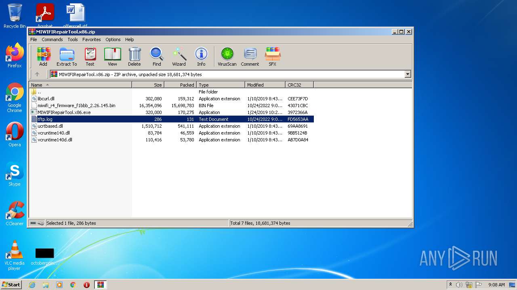Open the Options menu

pos(113,39)
